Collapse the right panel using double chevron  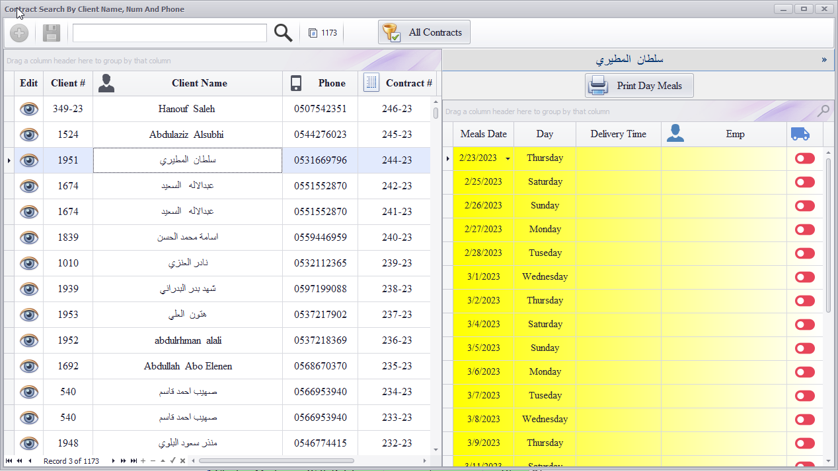[x=824, y=60]
